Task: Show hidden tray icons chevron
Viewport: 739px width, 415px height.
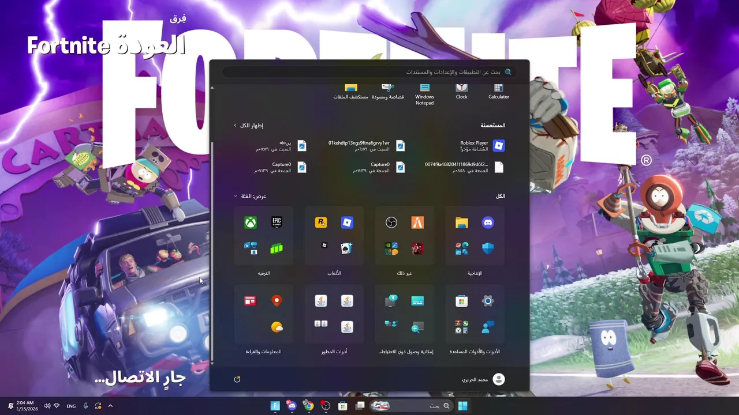Action: pos(110,406)
